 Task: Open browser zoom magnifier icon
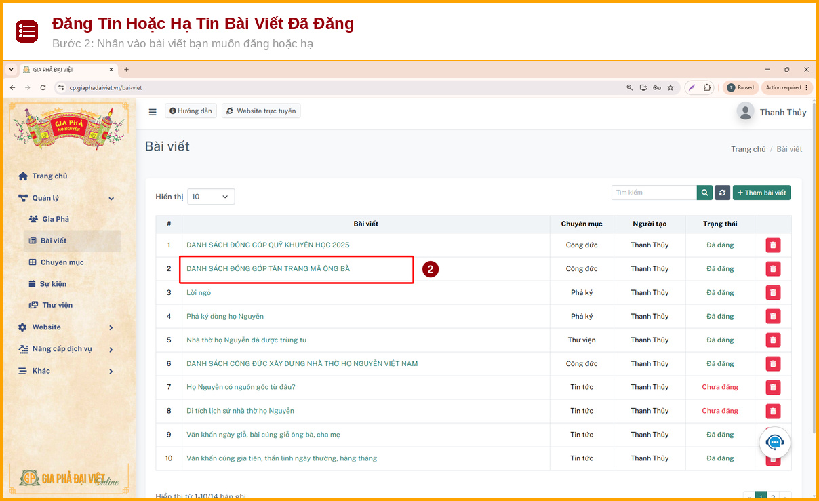630,87
